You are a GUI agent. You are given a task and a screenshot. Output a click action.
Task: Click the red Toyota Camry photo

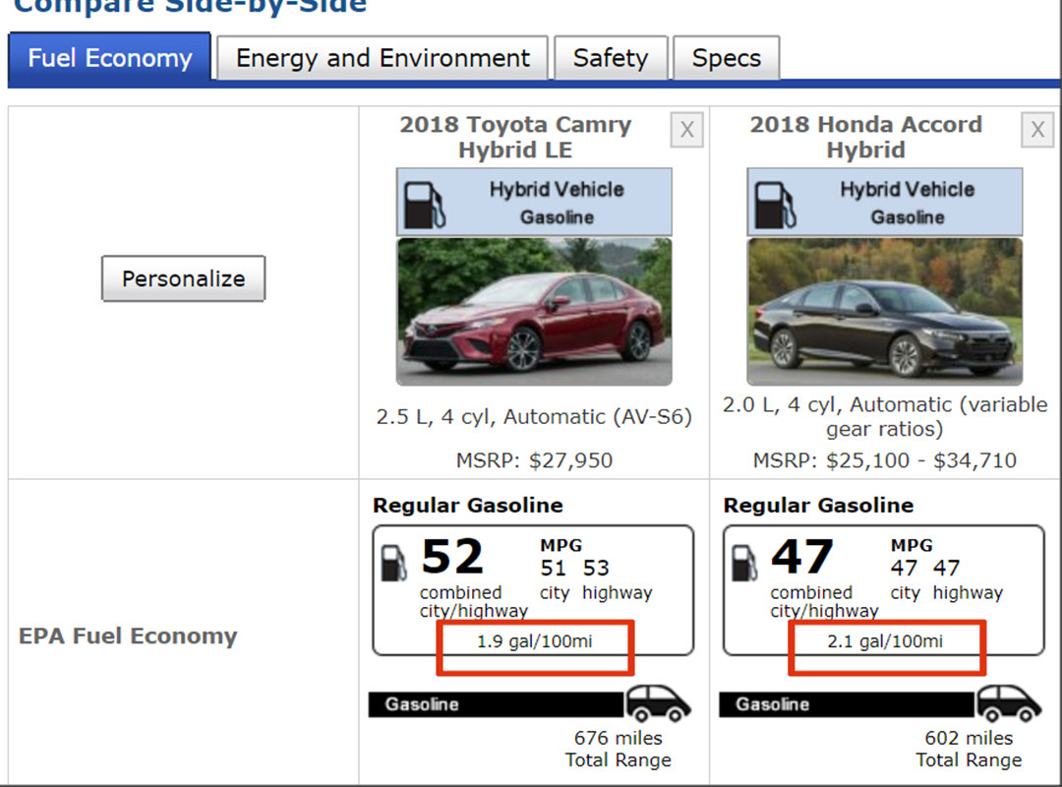tap(534, 312)
